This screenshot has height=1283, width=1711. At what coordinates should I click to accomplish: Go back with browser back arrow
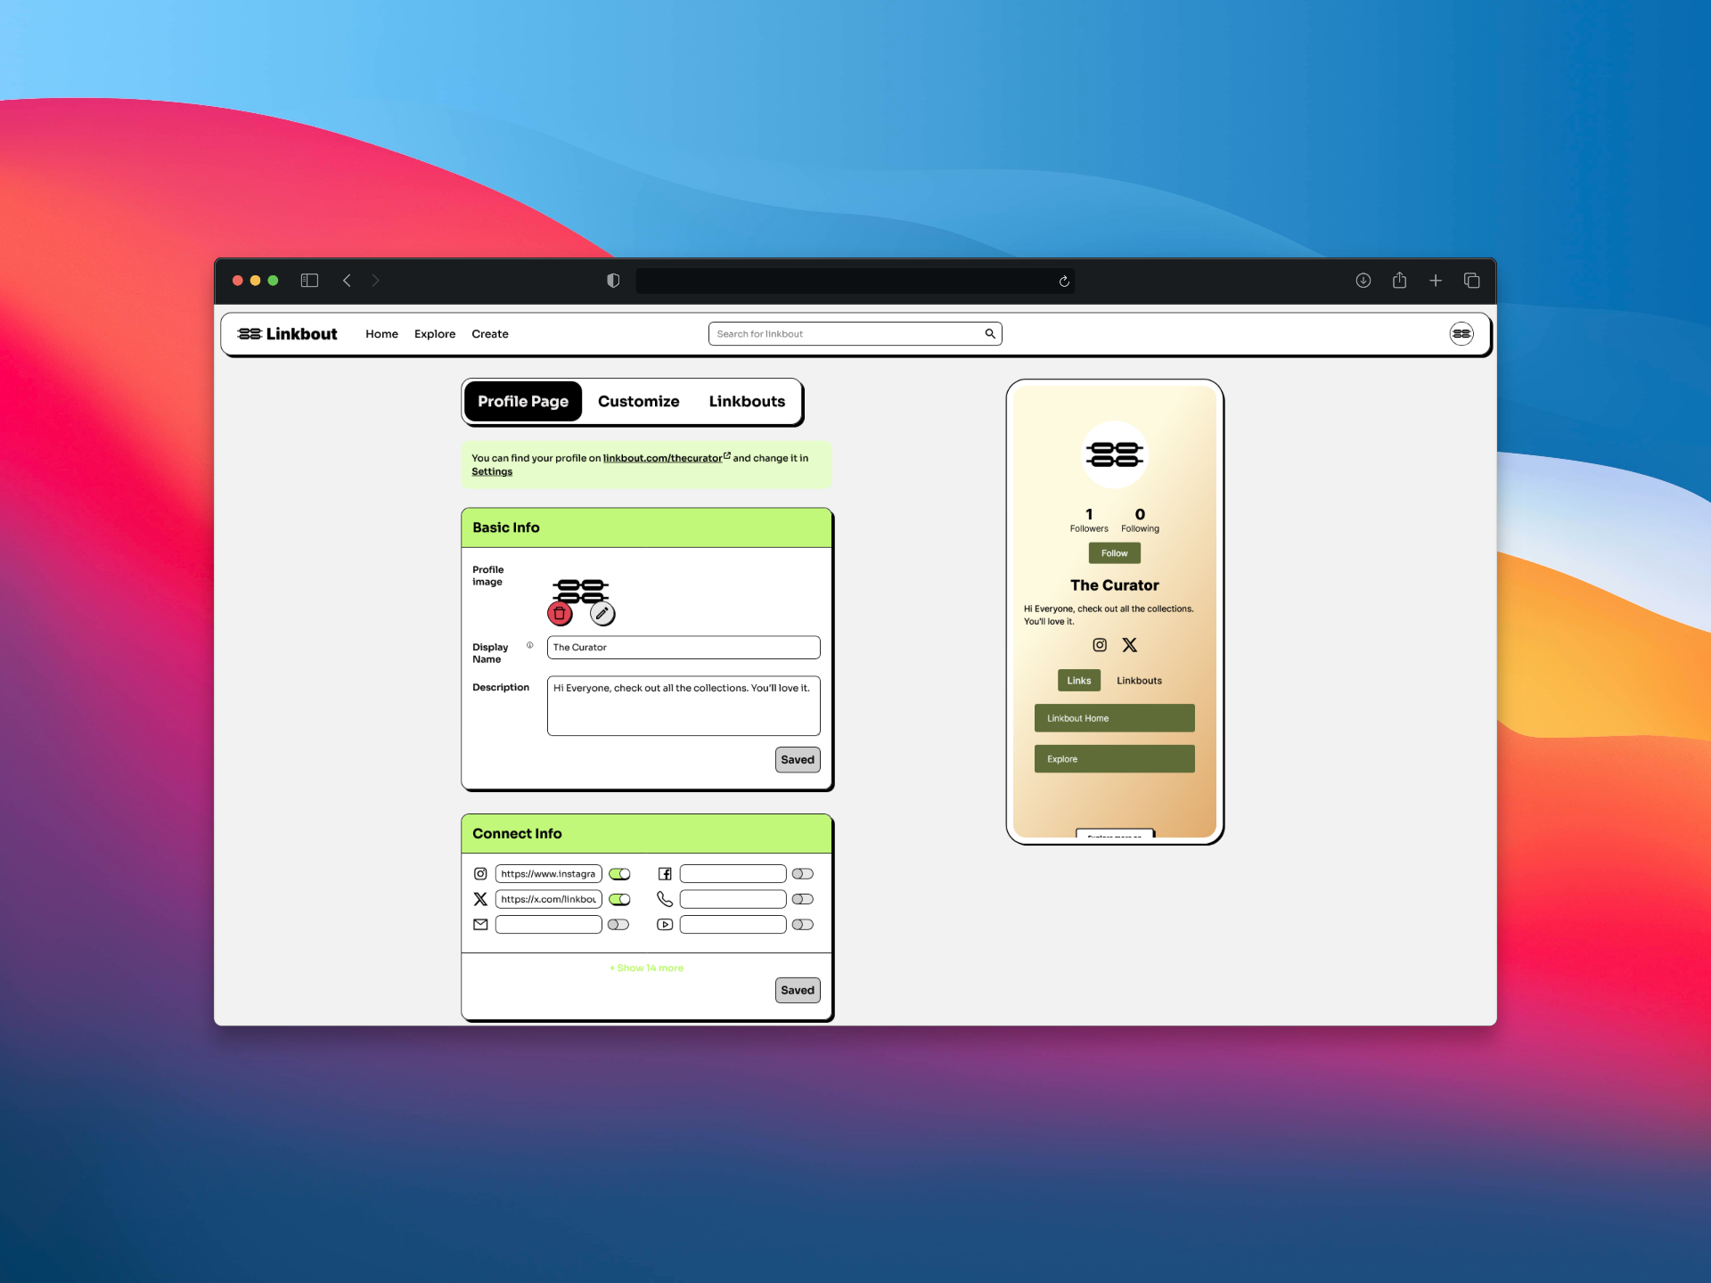(x=347, y=281)
